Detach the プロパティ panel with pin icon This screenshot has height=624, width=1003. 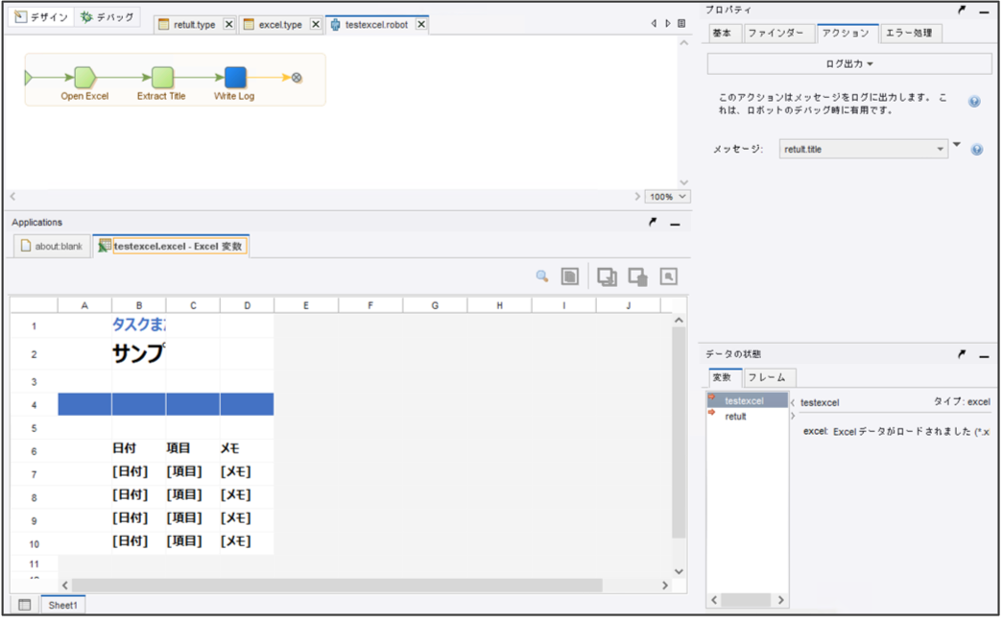coord(962,10)
